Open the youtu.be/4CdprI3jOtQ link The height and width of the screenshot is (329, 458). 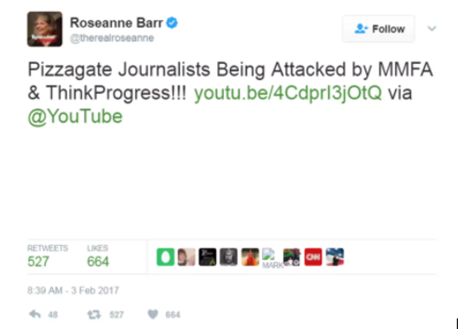tap(288, 93)
